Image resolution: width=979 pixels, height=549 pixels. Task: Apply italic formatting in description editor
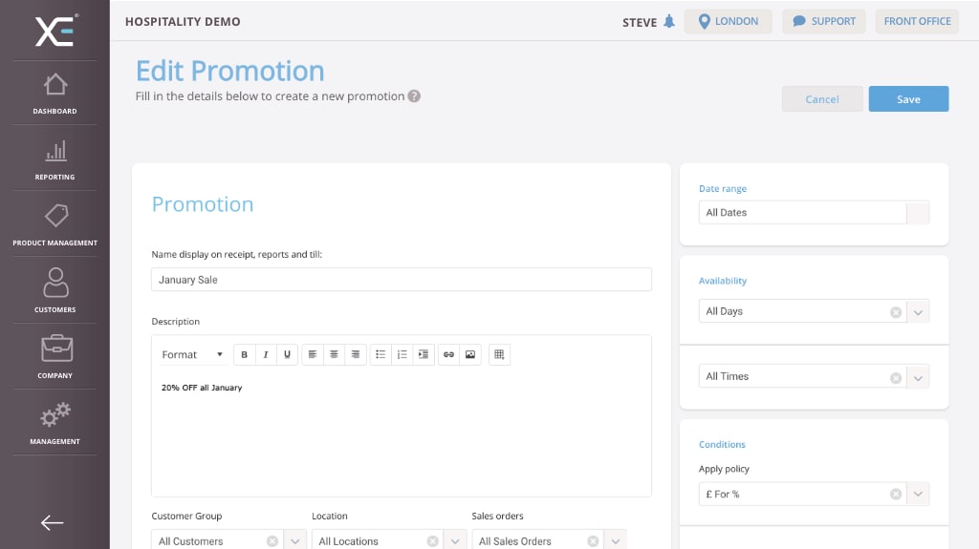[266, 354]
